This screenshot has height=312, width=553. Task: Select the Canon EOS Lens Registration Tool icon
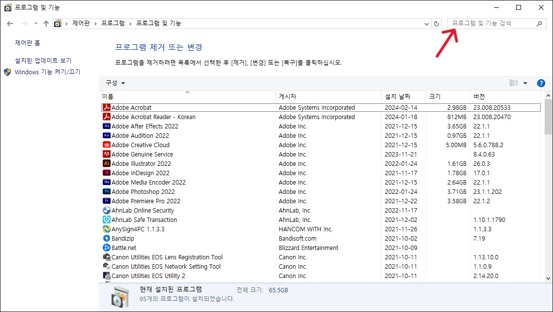click(x=107, y=257)
